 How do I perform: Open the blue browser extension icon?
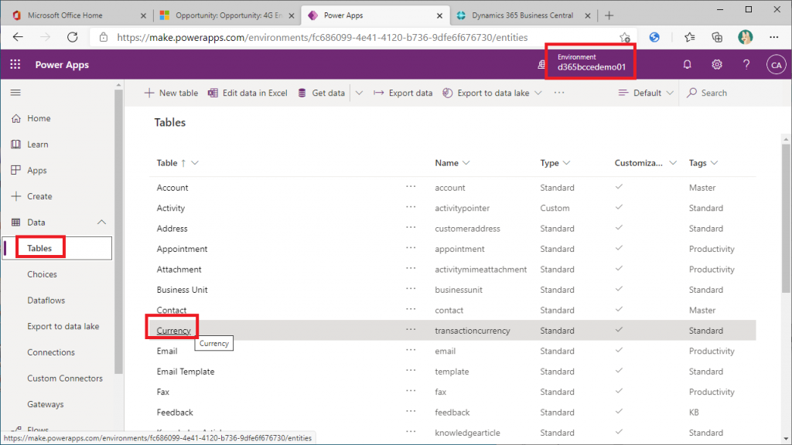pyautogui.click(x=654, y=37)
